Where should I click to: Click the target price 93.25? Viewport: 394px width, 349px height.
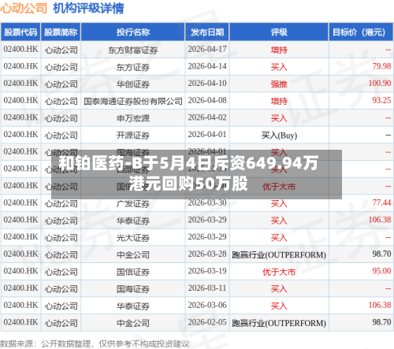381,100
